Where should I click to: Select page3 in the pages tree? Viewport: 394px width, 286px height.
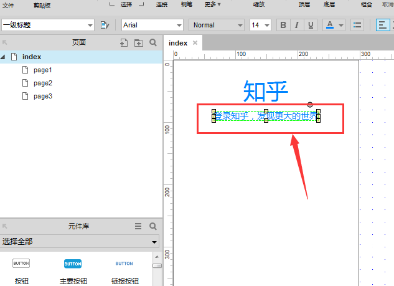point(43,96)
